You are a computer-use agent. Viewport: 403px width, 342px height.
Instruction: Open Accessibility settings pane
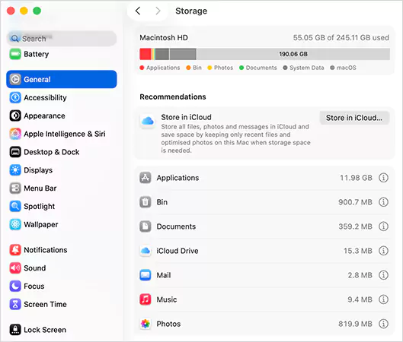point(62,97)
